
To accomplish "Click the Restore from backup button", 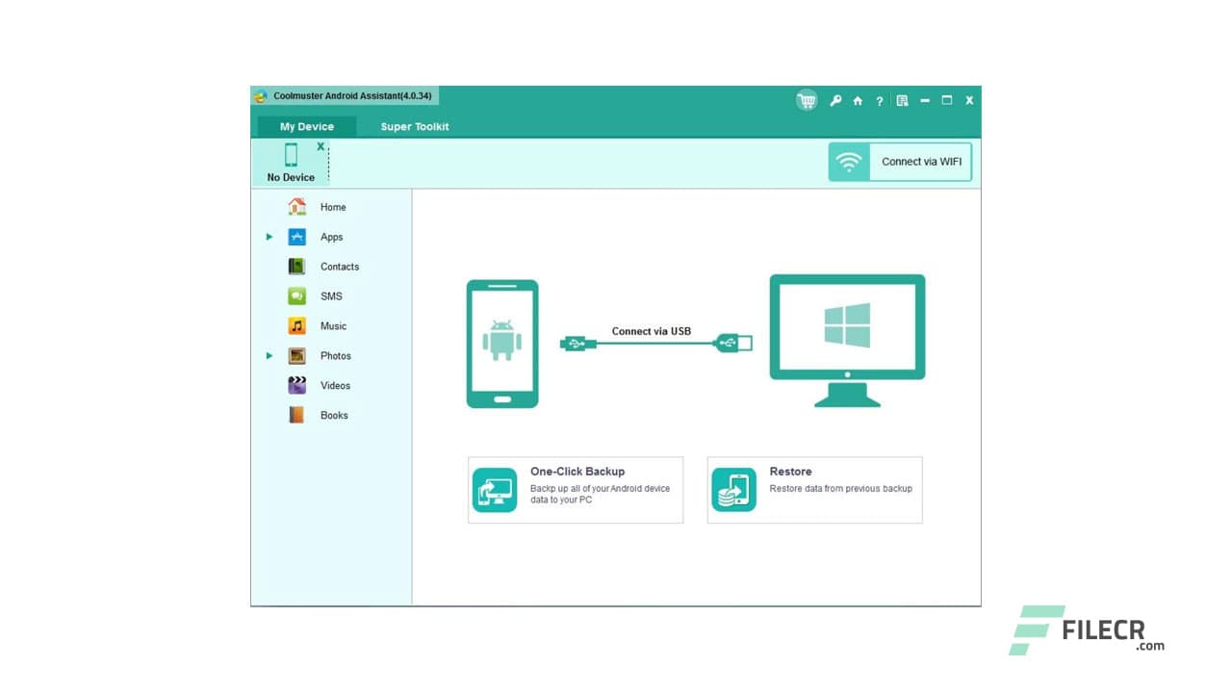I will point(814,490).
